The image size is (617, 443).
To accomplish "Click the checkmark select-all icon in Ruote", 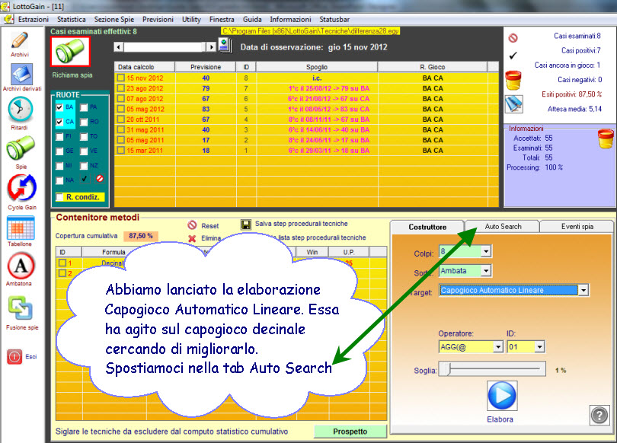I will point(85,179).
